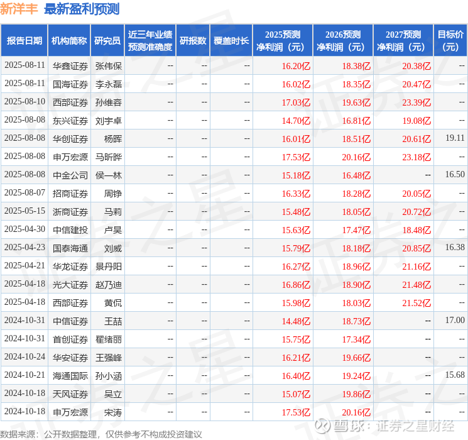Click 2026 profit value 19.63亿
Screen dimensions: 468x440
pos(356,102)
